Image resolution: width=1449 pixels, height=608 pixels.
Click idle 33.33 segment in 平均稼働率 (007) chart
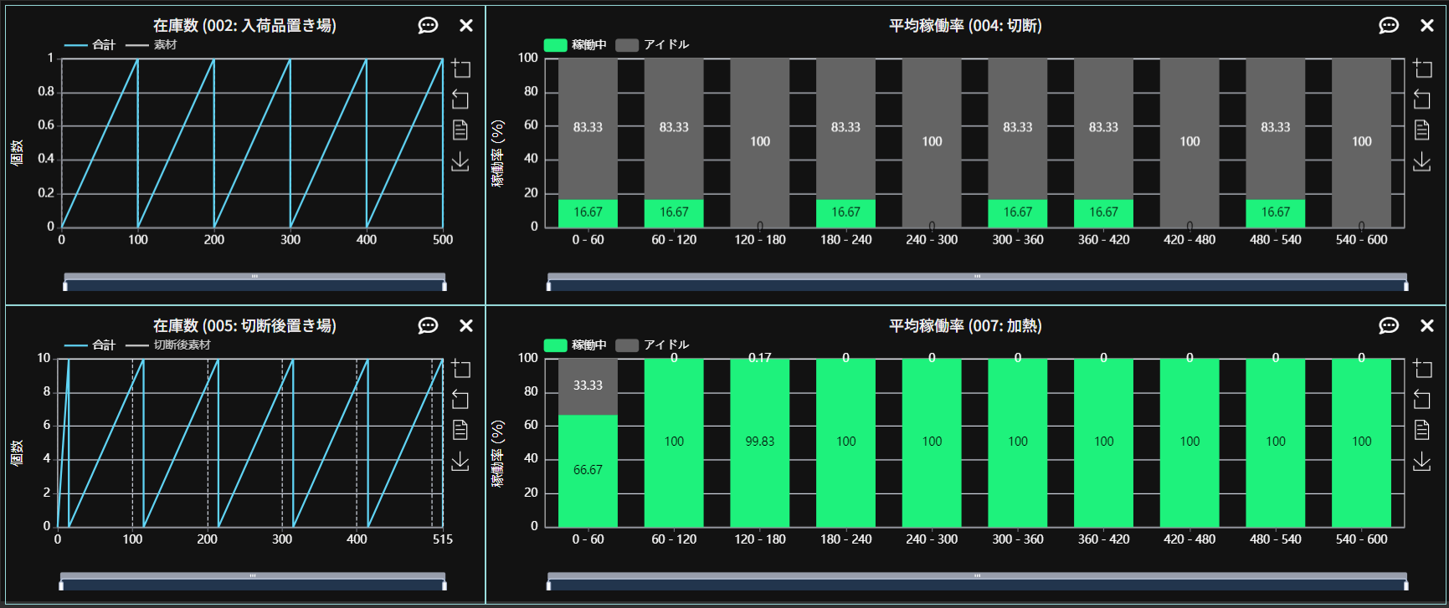pyautogui.click(x=588, y=386)
